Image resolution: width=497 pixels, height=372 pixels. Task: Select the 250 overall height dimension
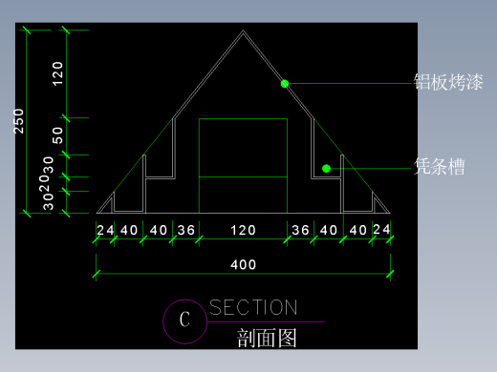pos(19,121)
